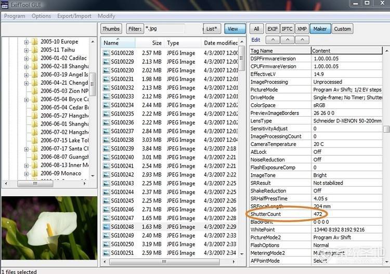Open the Program menu
390x274 pixels.
[x=15, y=16]
